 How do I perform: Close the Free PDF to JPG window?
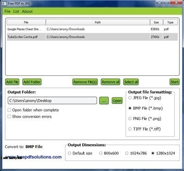click(x=176, y=2)
